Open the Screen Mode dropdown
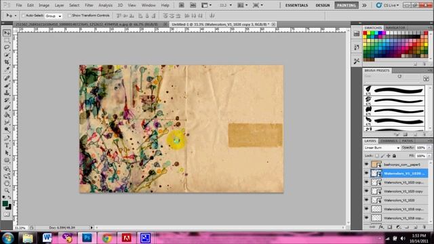This screenshot has height=244, width=434. [258, 5]
